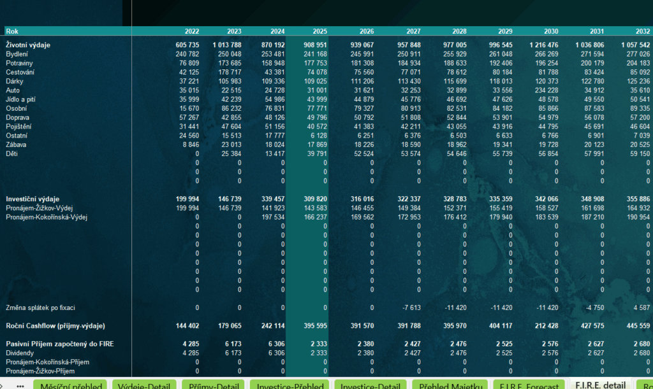The width and height of the screenshot is (653, 389).
Task: Switch to the Měsíční přehled sheet tab
Action: coord(70,385)
